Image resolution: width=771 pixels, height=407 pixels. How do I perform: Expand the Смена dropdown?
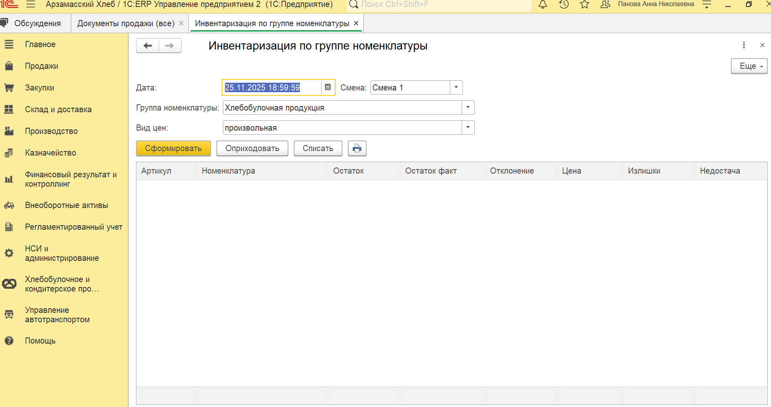tap(456, 87)
